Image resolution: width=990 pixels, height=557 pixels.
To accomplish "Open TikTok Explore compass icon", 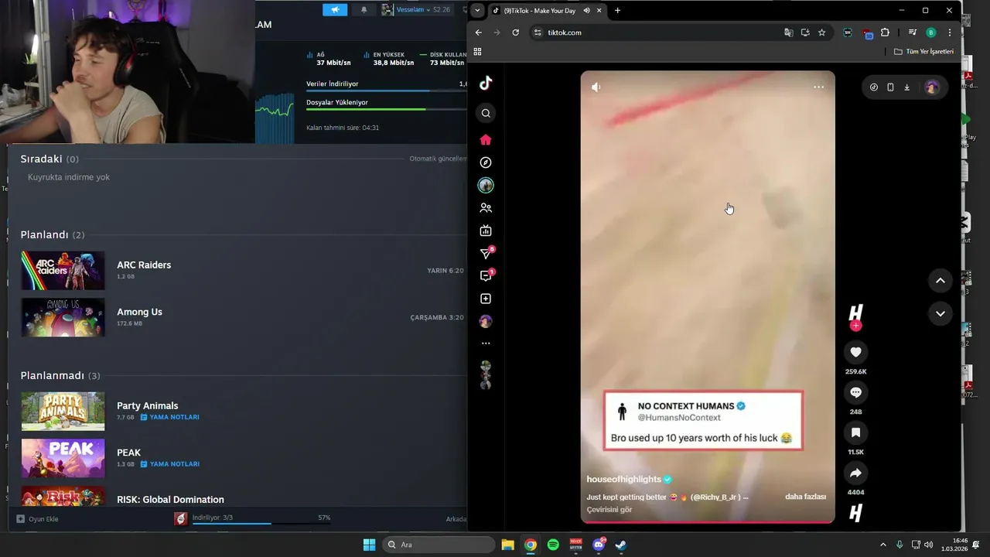I will tap(486, 162).
